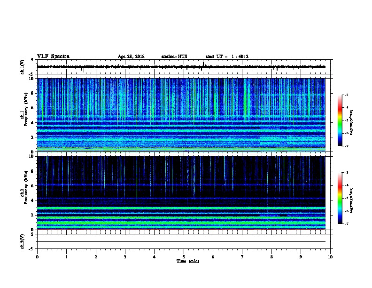Viewport: 372px width, 288px height.
Task: Click inside the ch.2 spectrogram panel
Action: (x=181, y=193)
